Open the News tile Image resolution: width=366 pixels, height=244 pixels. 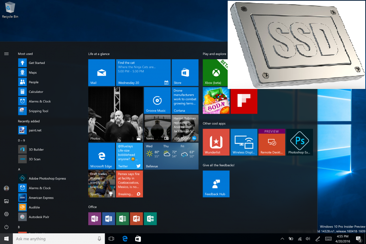157,128
